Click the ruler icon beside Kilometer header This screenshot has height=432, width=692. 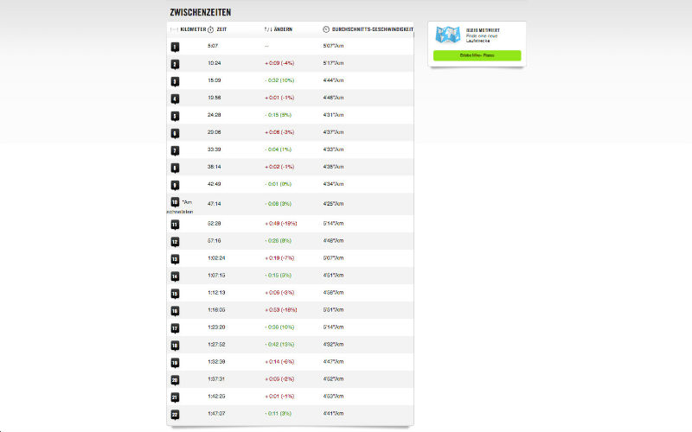coord(174,29)
